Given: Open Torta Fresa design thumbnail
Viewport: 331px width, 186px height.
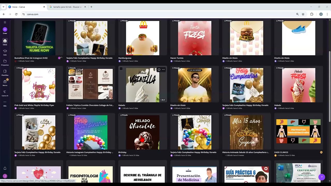Looking at the screenshot, I should tap(194, 38).
